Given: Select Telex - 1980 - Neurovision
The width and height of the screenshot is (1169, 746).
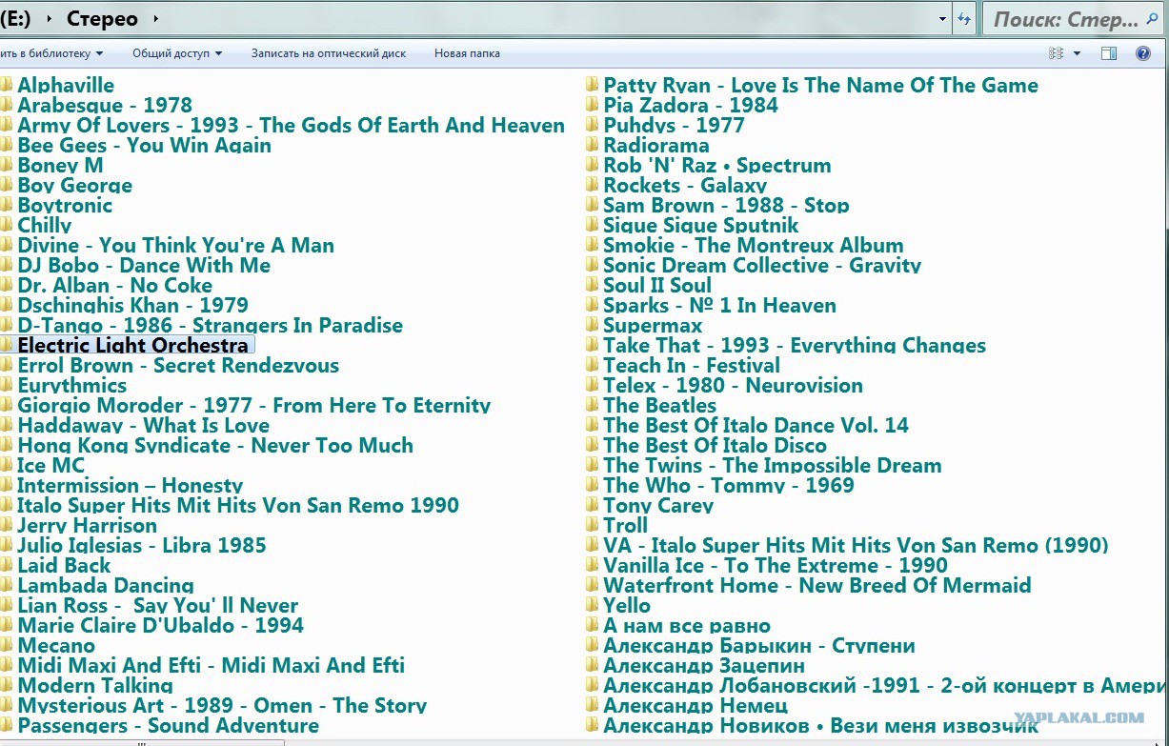Looking at the screenshot, I should [x=733, y=385].
